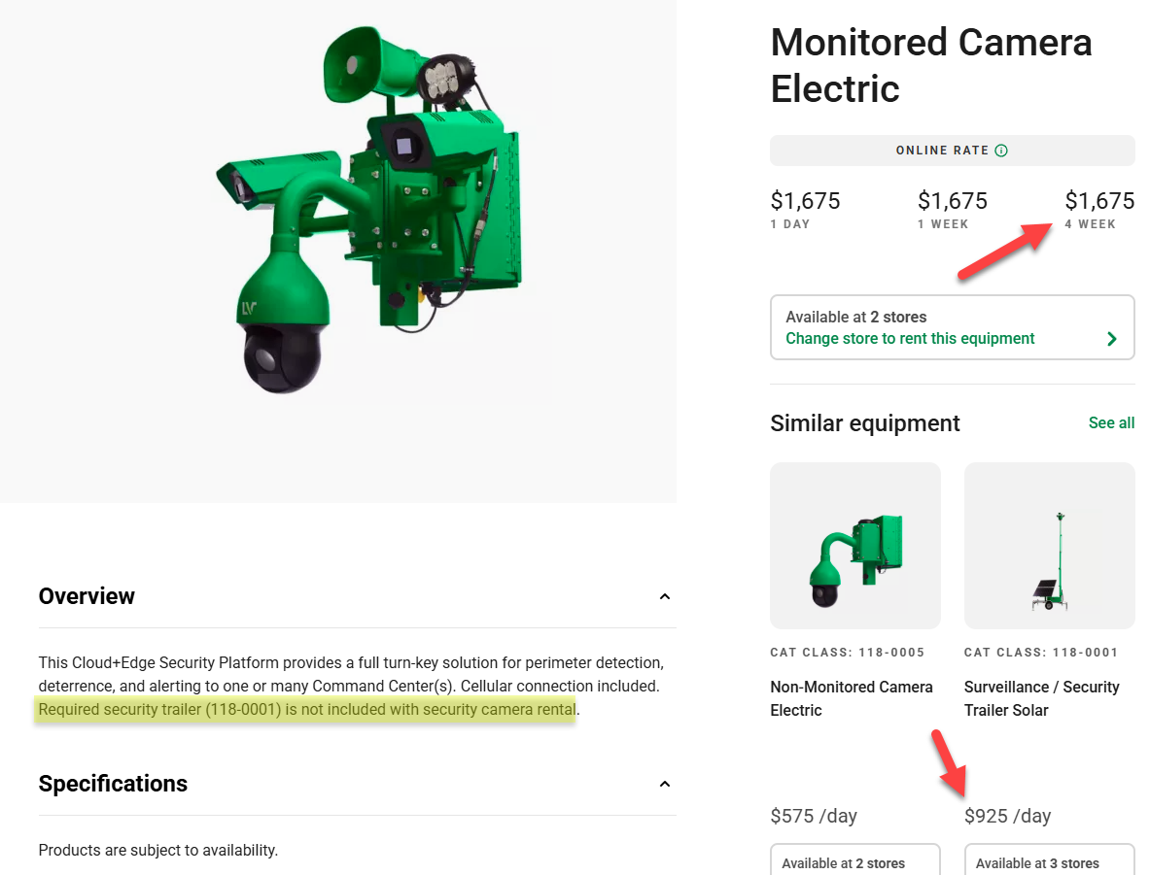Click the Available at 2 stores card

(952, 327)
